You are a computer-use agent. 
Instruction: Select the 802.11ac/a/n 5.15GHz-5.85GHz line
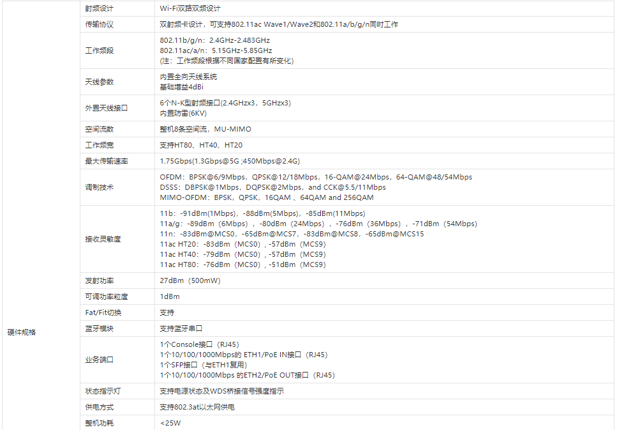pyautogui.click(x=216, y=50)
